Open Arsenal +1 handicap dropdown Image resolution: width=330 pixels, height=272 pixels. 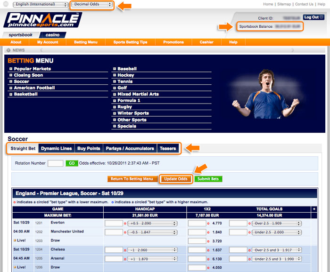pos(152,259)
